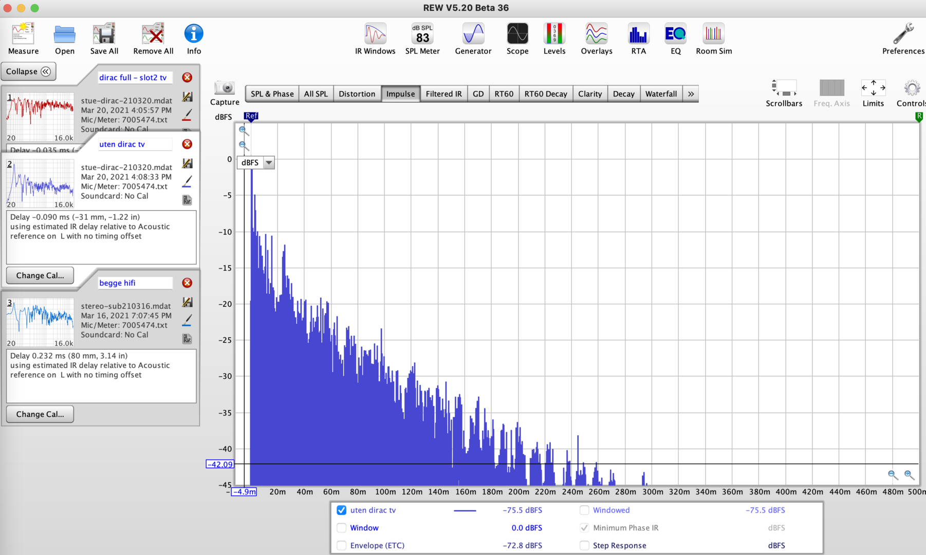Open the Measure tool
This screenshot has height=555, width=926.
click(x=23, y=39)
